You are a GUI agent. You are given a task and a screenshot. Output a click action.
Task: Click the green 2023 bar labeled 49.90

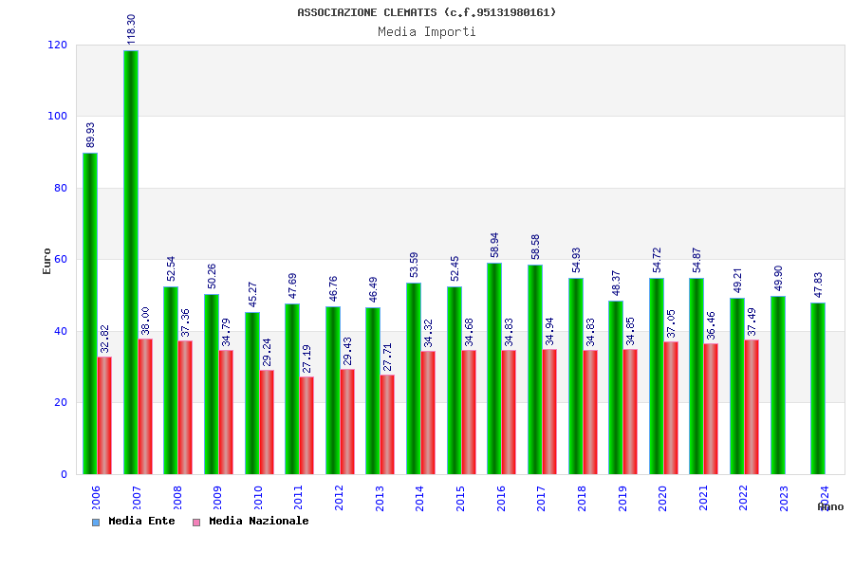coord(778,385)
